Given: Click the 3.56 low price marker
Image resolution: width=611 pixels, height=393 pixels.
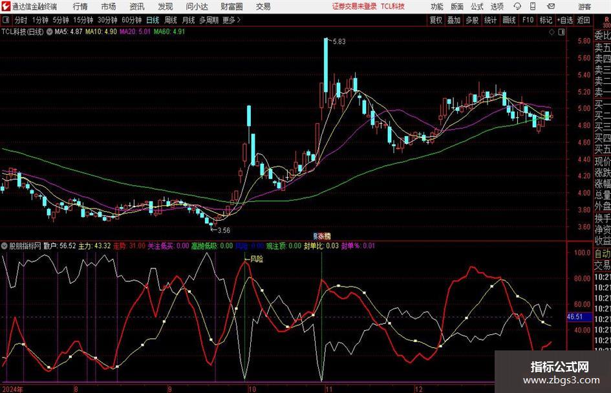Looking at the screenshot, I should pos(224,230).
